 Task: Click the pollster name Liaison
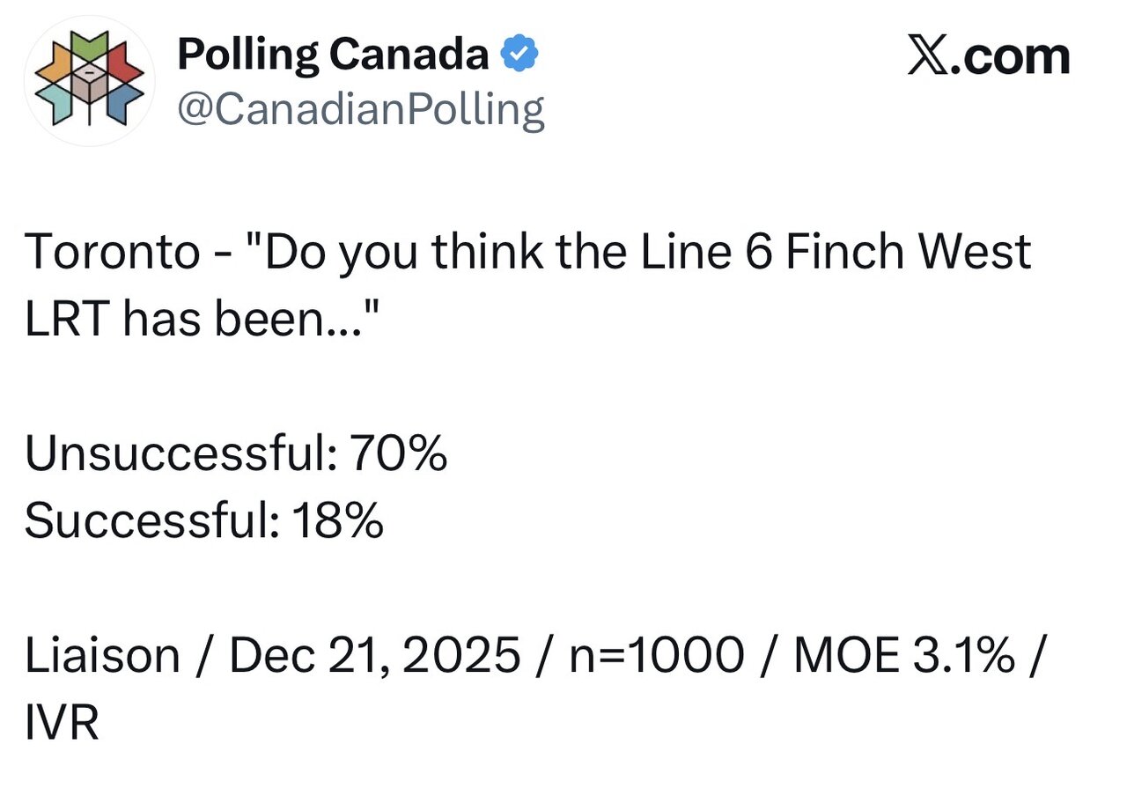point(102,657)
